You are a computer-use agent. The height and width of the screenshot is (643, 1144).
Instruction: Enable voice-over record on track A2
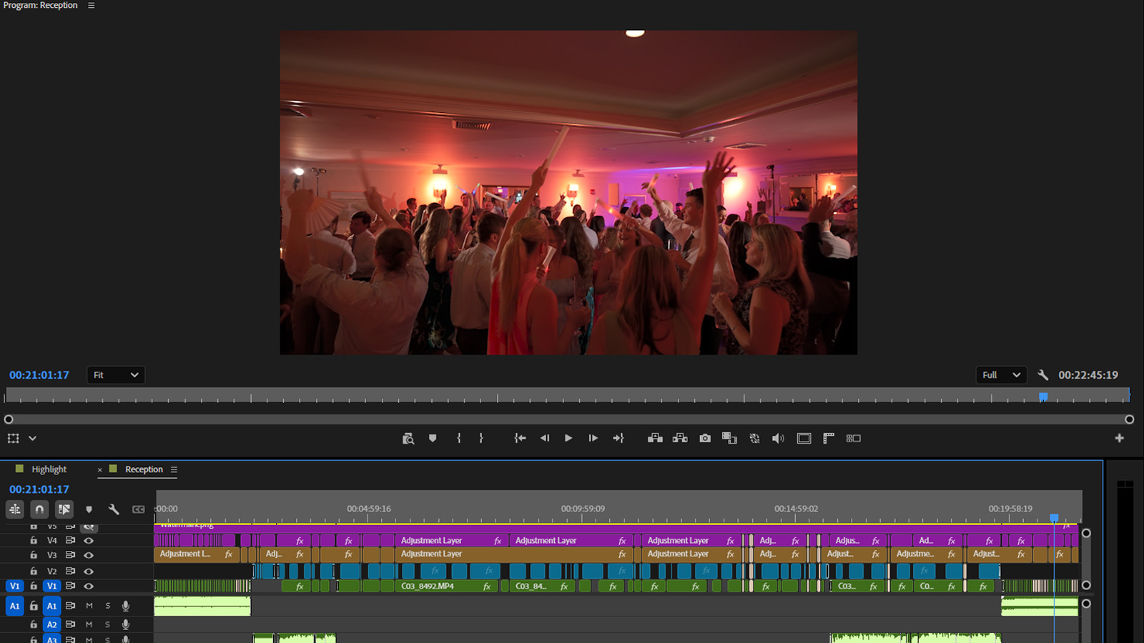coord(126,624)
